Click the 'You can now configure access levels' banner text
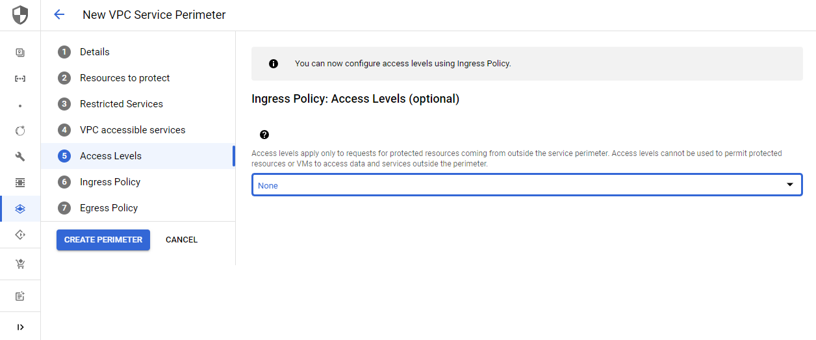Screen dimensions: 816x340 403,64
